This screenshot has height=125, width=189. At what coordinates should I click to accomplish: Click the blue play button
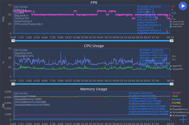coord(183,6)
